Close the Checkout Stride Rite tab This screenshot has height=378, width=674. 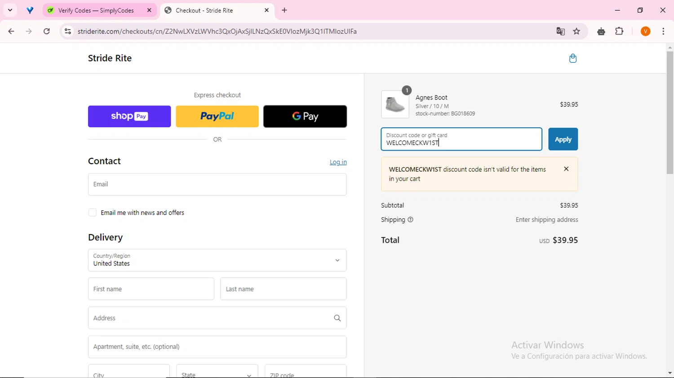tap(266, 10)
